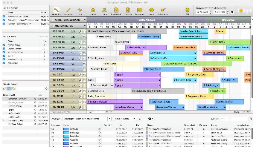This screenshot has height=147, width=256.
Task: Click the refresh icon beside Aktuelle Woche
Action: tap(140, 119)
